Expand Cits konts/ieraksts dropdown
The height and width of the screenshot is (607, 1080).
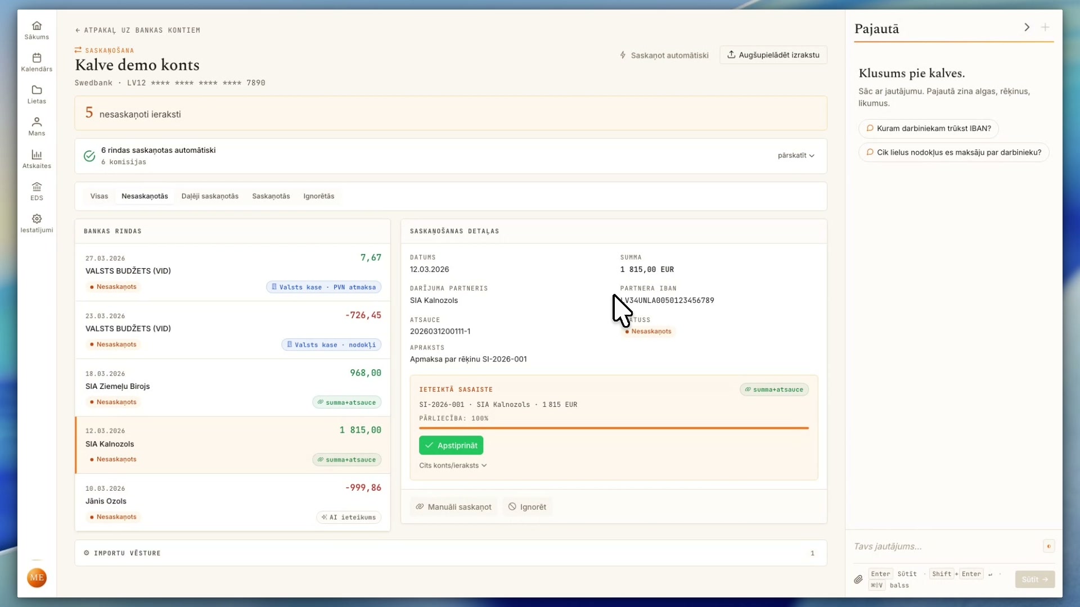pyautogui.click(x=453, y=465)
